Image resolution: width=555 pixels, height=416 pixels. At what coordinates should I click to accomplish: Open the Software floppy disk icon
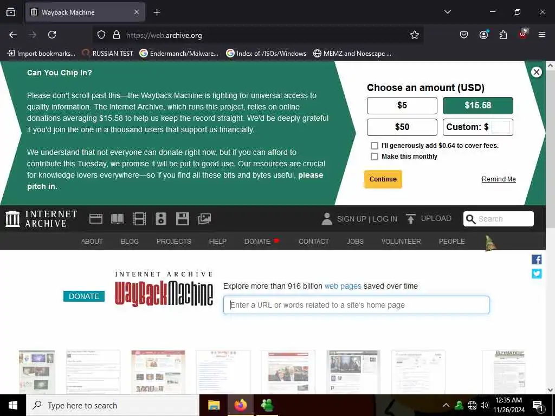tap(183, 219)
